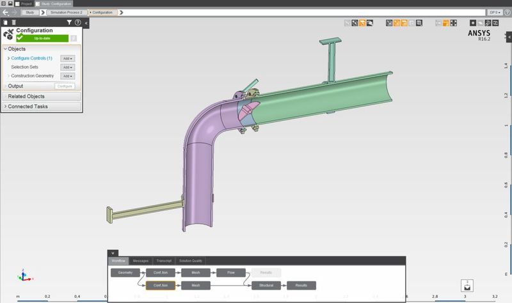This screenshot has height=303, width=512.
Task: Expand the Configure Controls tree item
Action: point(8,58)
